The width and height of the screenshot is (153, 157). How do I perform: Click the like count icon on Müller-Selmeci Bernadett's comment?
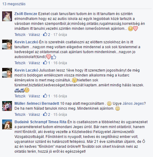tap(46, 114)
